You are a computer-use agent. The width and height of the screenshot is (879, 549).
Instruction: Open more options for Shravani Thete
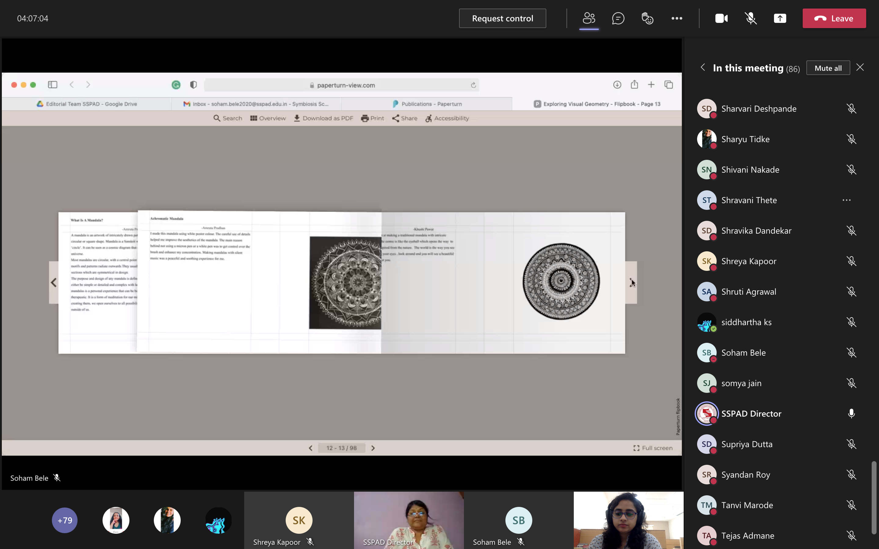point(847,200)
